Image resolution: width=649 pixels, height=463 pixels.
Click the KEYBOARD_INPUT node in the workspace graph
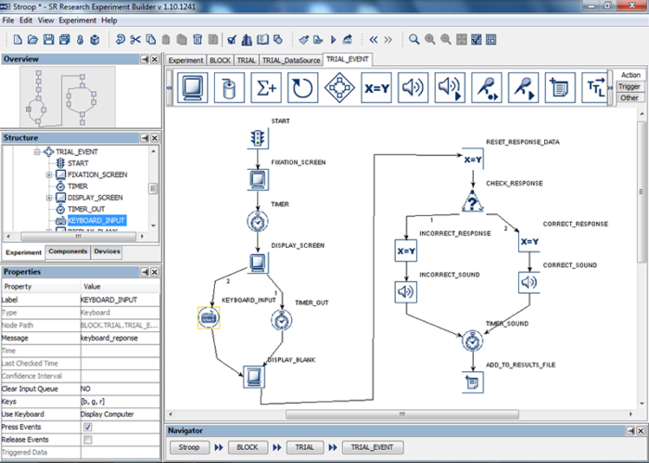point(210,318)
